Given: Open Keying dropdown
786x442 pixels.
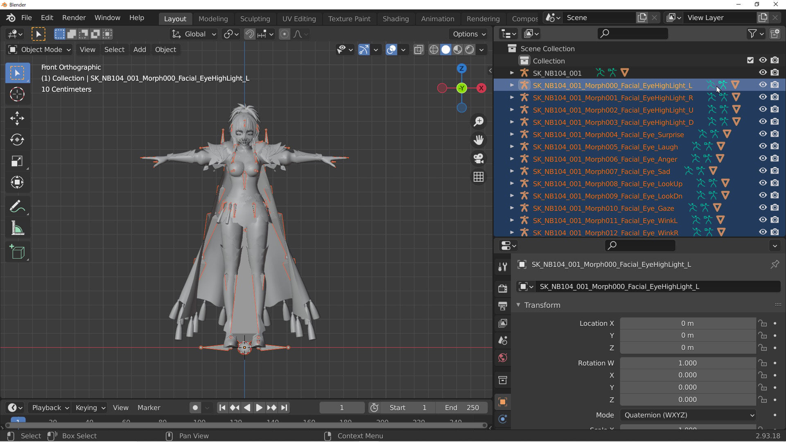Looking at the screenshot, I should pos(90,408).
